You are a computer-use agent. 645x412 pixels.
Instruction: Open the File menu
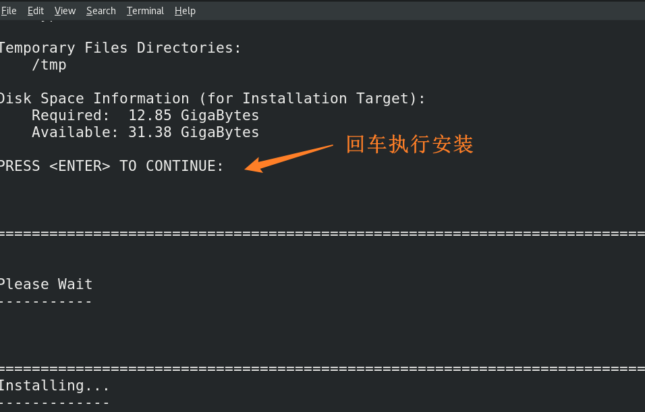click(x=9, y=11)
